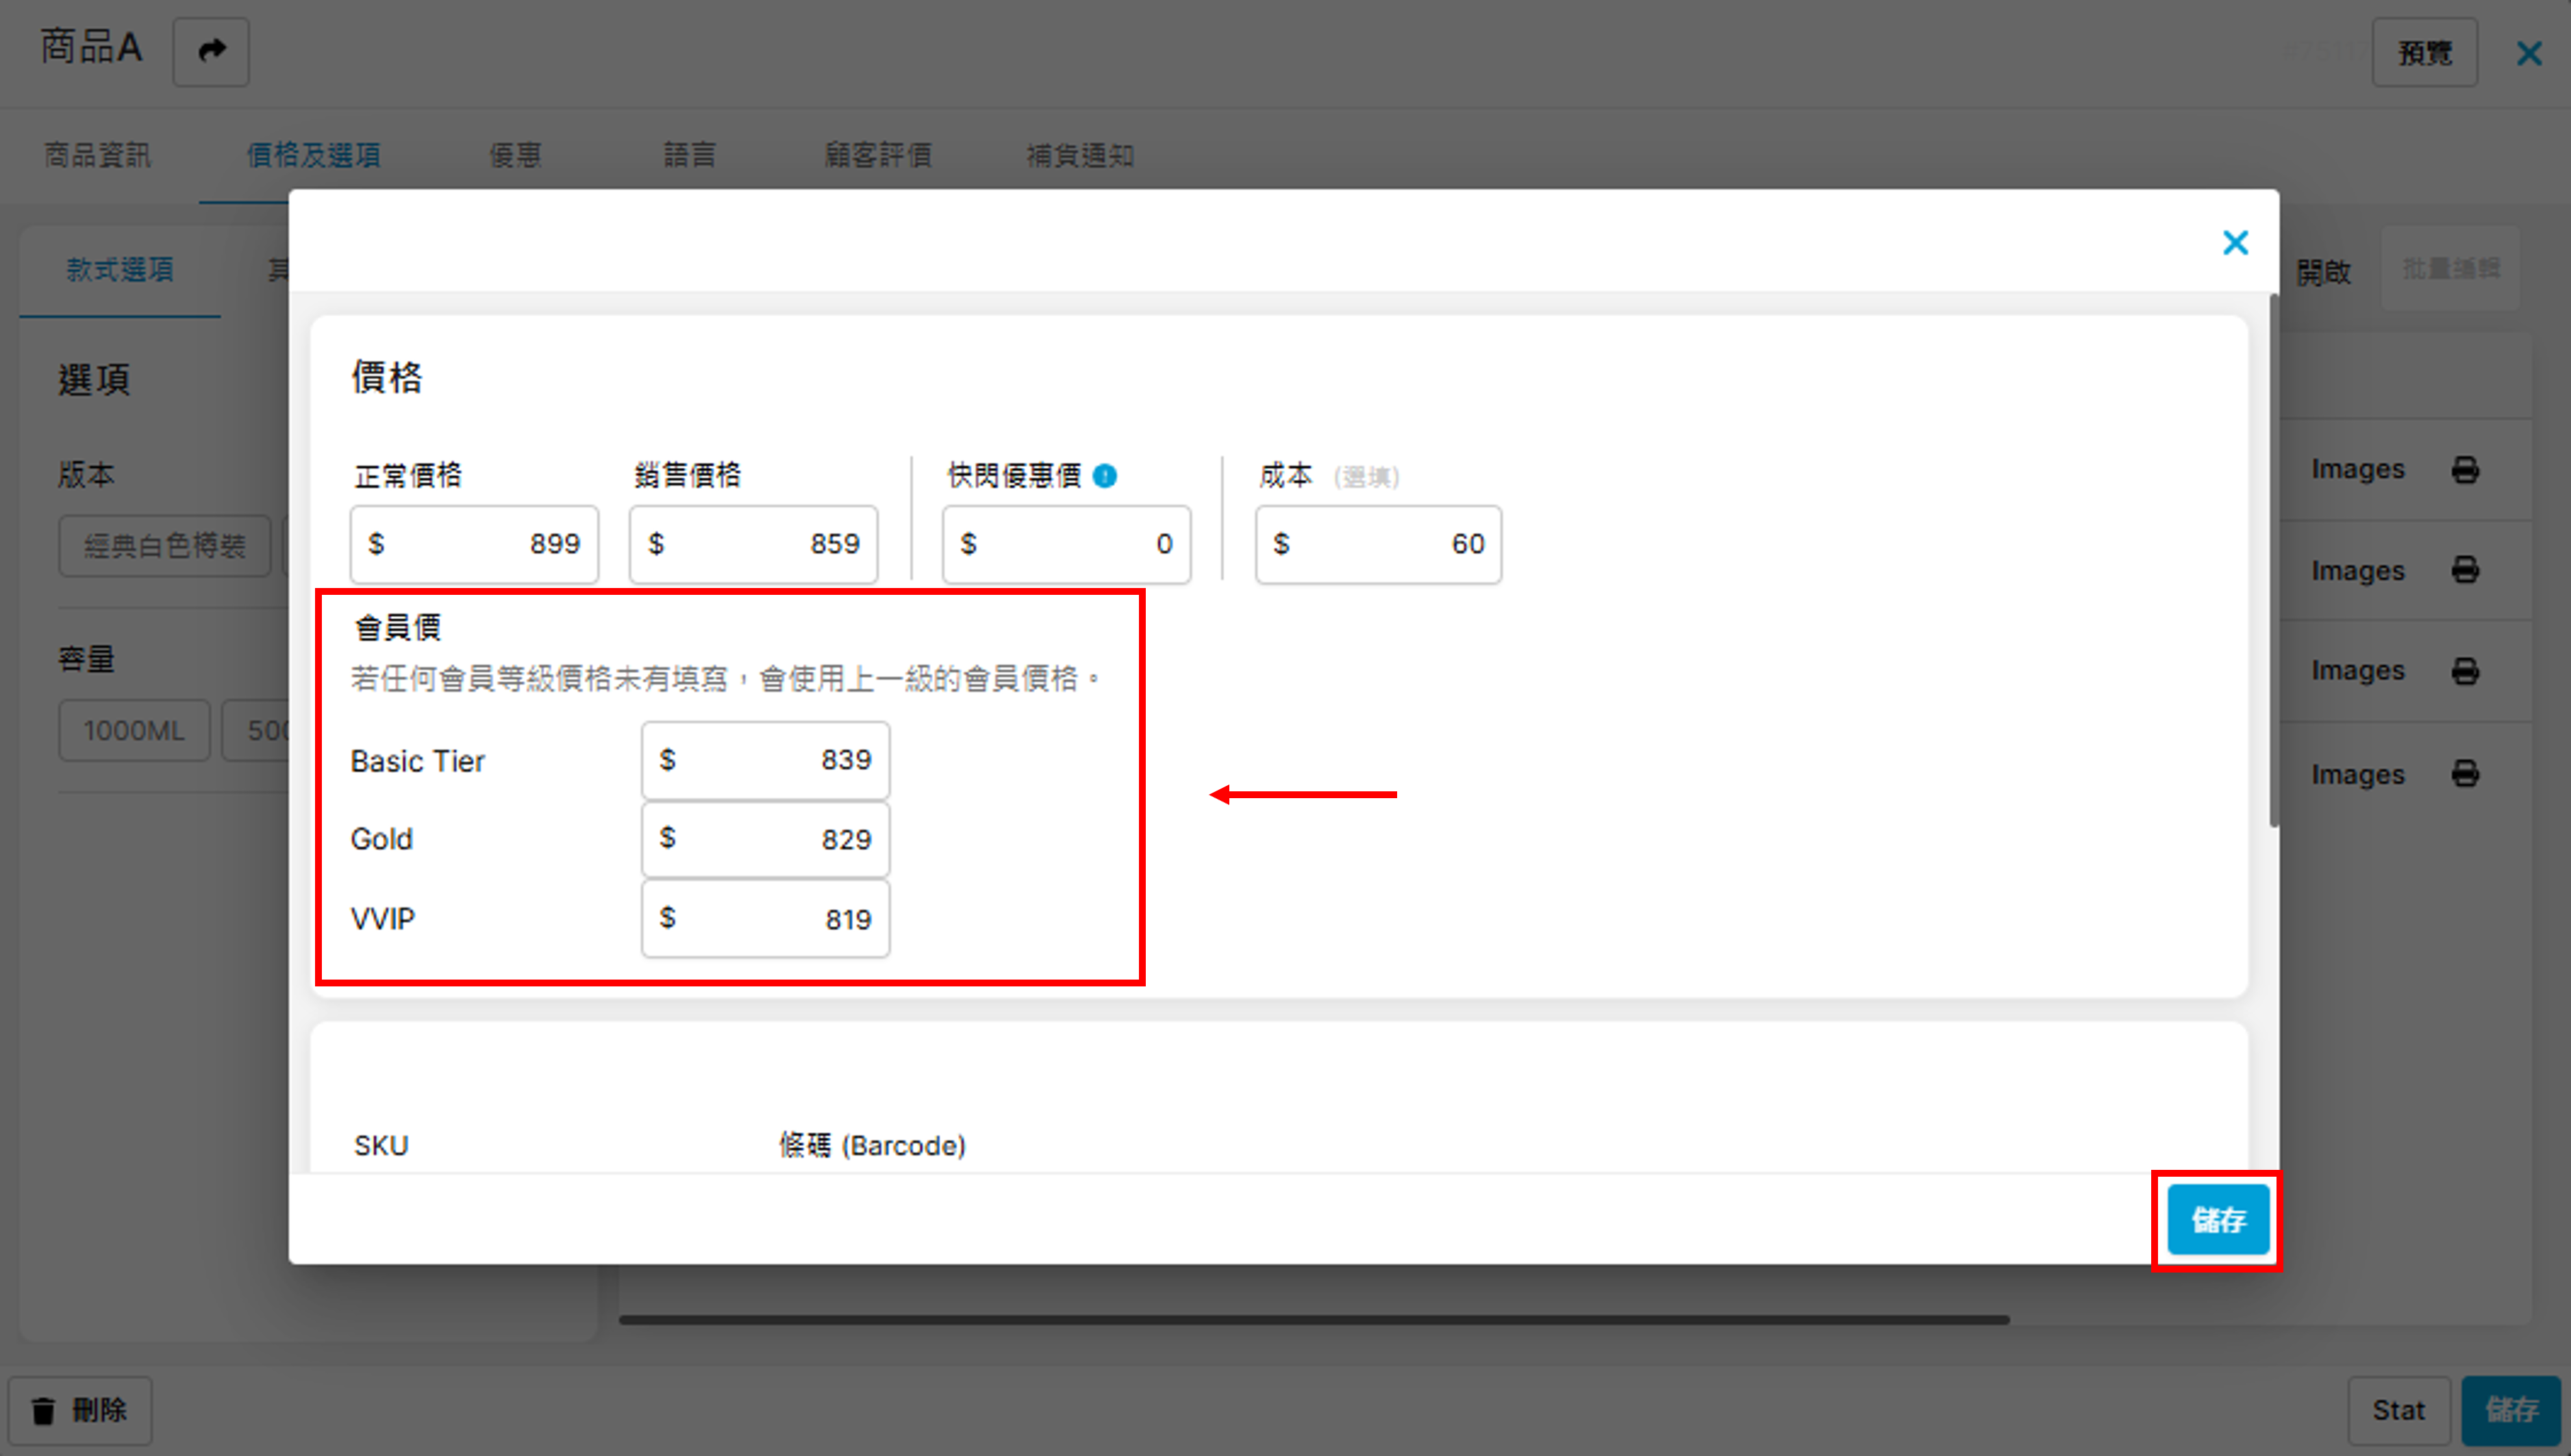The image size is (2571, 1456).
Task: Click the 成本 cost field showing 60
Action: (x=1377, y=544)
